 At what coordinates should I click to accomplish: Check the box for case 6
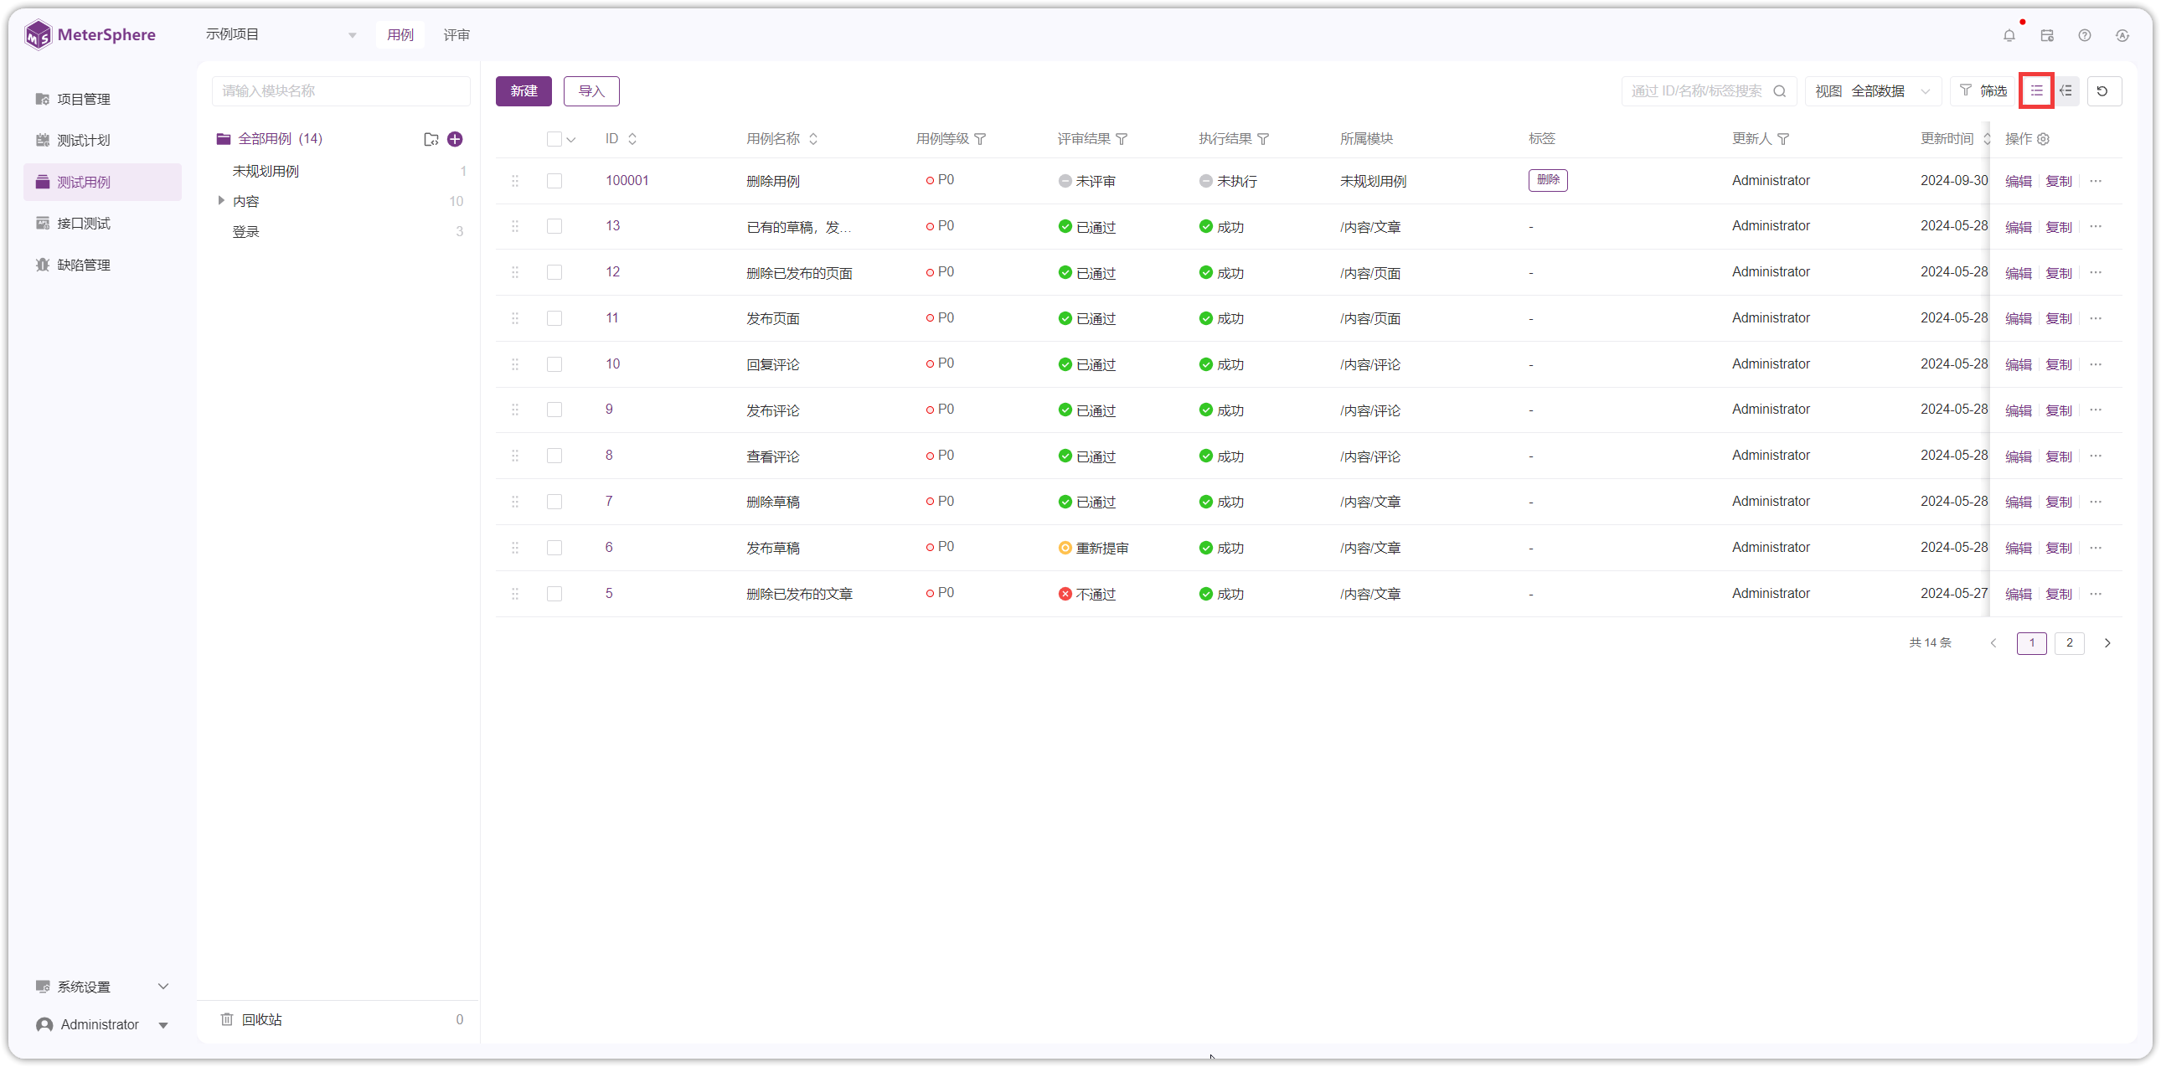tap(554, 548)
